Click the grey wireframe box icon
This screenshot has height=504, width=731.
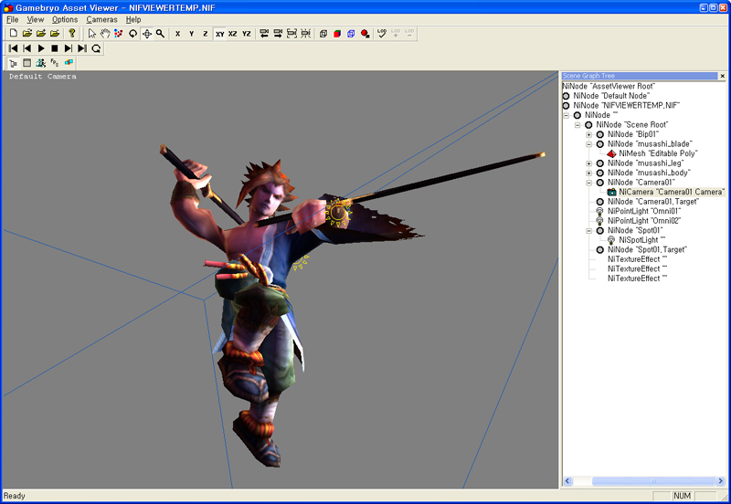(323, 34)
